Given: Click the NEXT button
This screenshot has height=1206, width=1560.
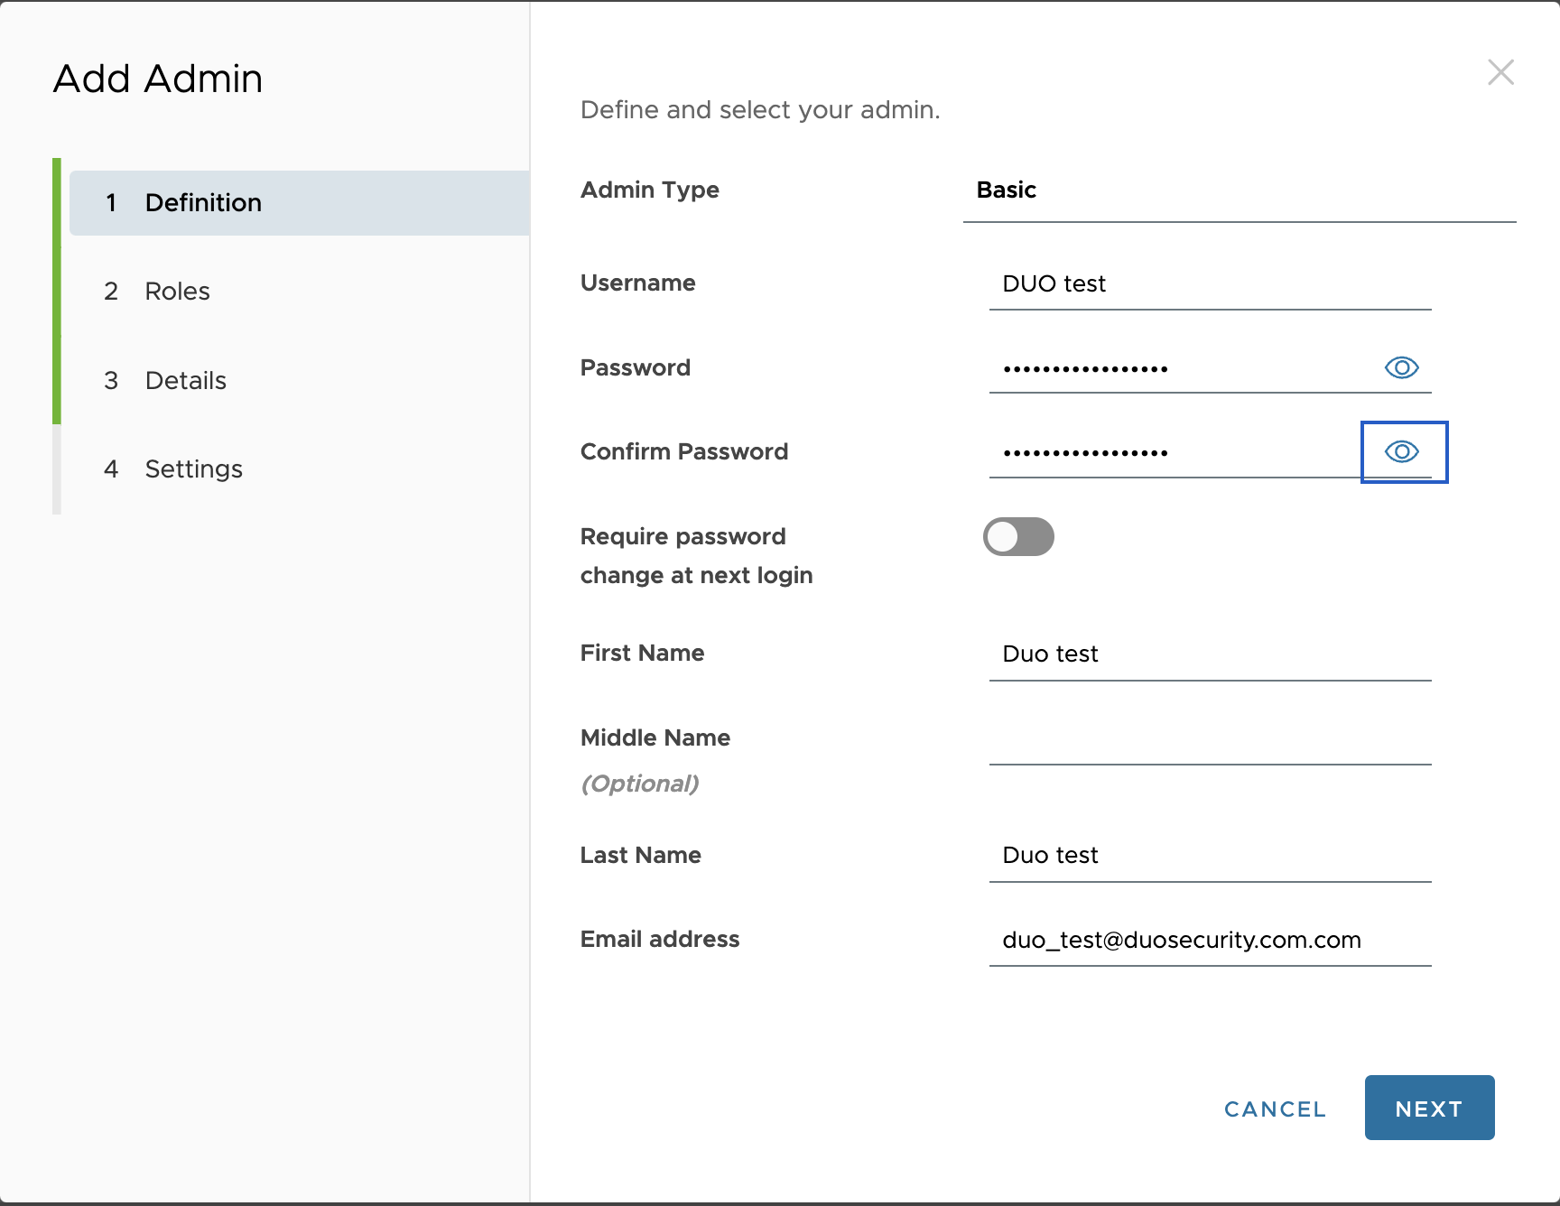Looking at the screenshot, I should [1428, 1108].
